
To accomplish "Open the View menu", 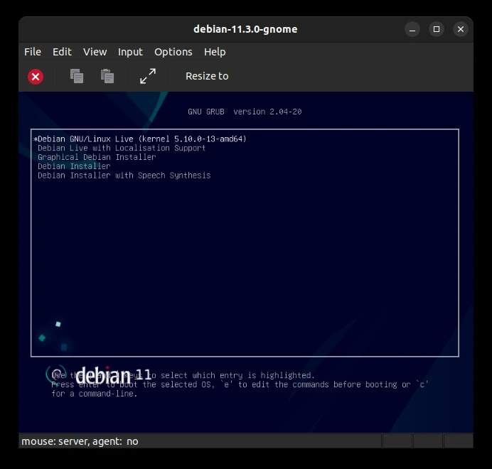I will [x=95, y=52].
